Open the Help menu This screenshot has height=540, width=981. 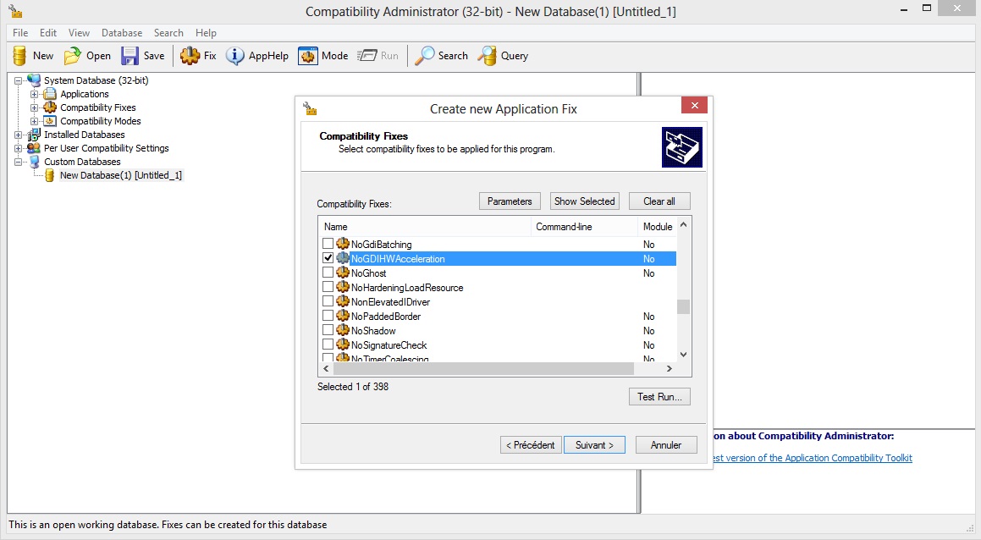pyautogui.click(x=206, y=32)
